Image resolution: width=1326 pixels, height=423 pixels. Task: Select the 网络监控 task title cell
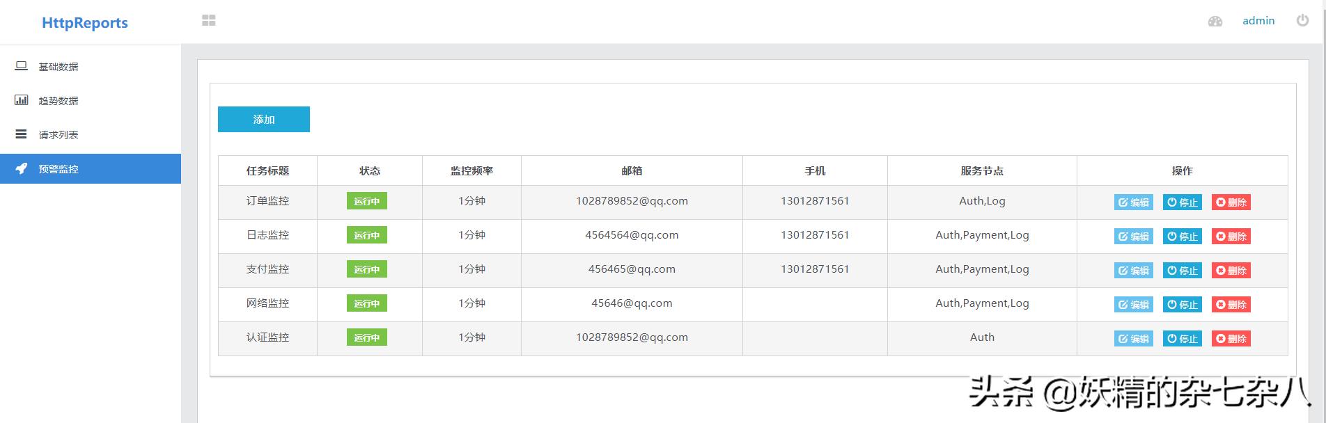click(267, 303)
